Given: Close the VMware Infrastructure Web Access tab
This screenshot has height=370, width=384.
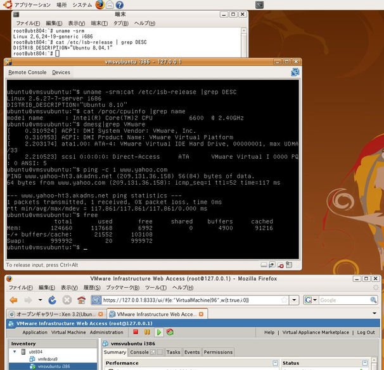Looking at the screenshot, I should (201, 314).
